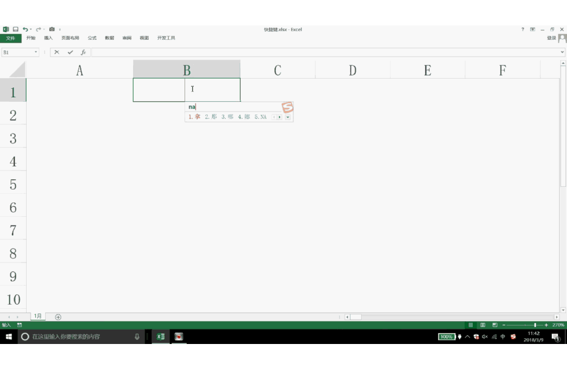Open Insert Function fx dialog
Viewport: 567px width, 370px height.
pyautogui.click(x=83, y=53)
